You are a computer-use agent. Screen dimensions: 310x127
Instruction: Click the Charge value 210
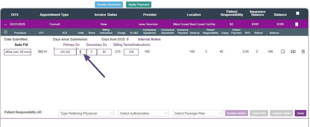(x=118, y=52)
